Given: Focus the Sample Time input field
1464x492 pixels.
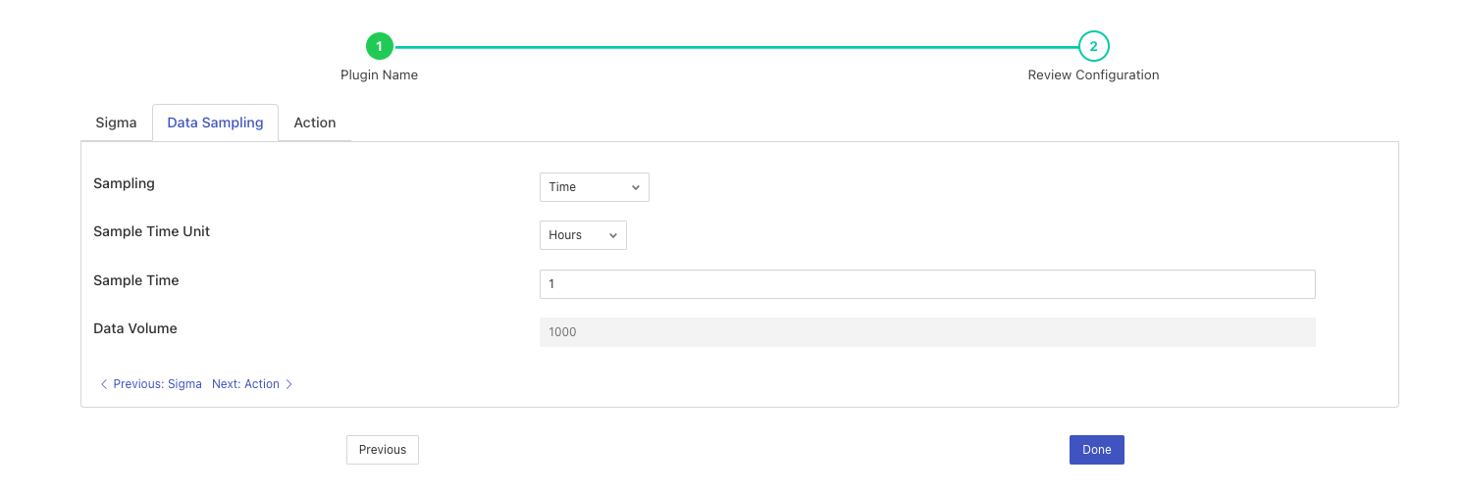Looking at the screenshot, I should pyautogui.click(x=926, y=284).
